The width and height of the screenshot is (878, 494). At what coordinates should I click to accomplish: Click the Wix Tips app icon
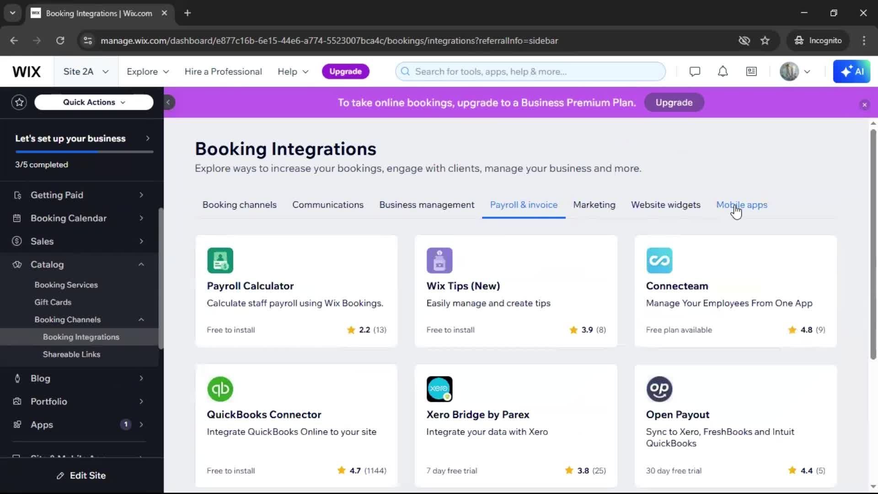pyautogui.click(x=439, y=260)
